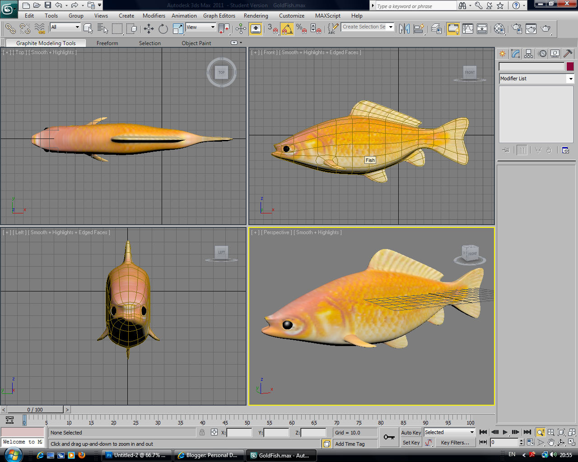Open the Modifier List dropdown
578x462 pixels.
point(570,79)
